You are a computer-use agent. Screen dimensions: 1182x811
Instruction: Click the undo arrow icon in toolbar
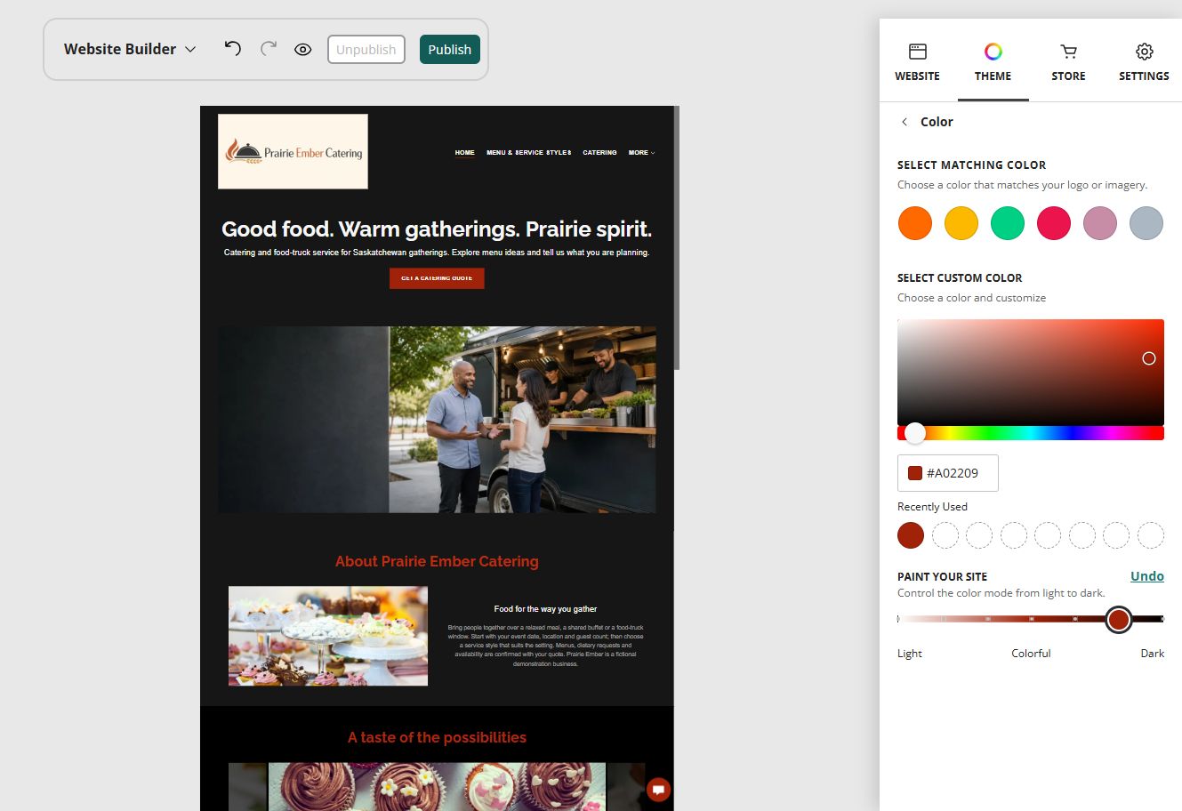(x=233, y=49)
